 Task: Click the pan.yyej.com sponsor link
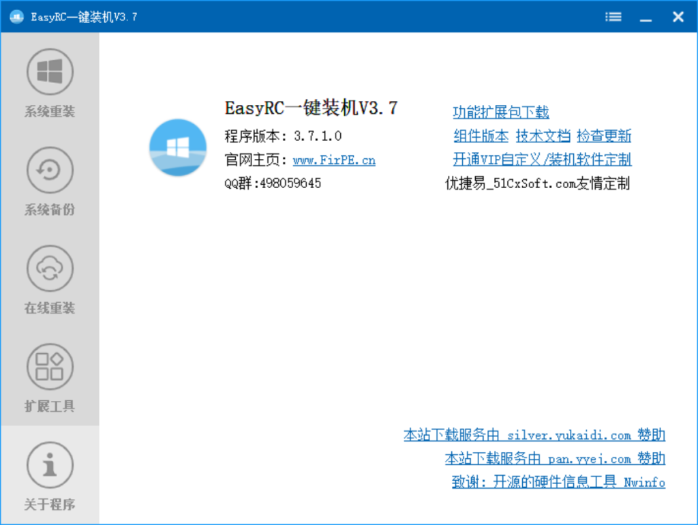[555, 458]
